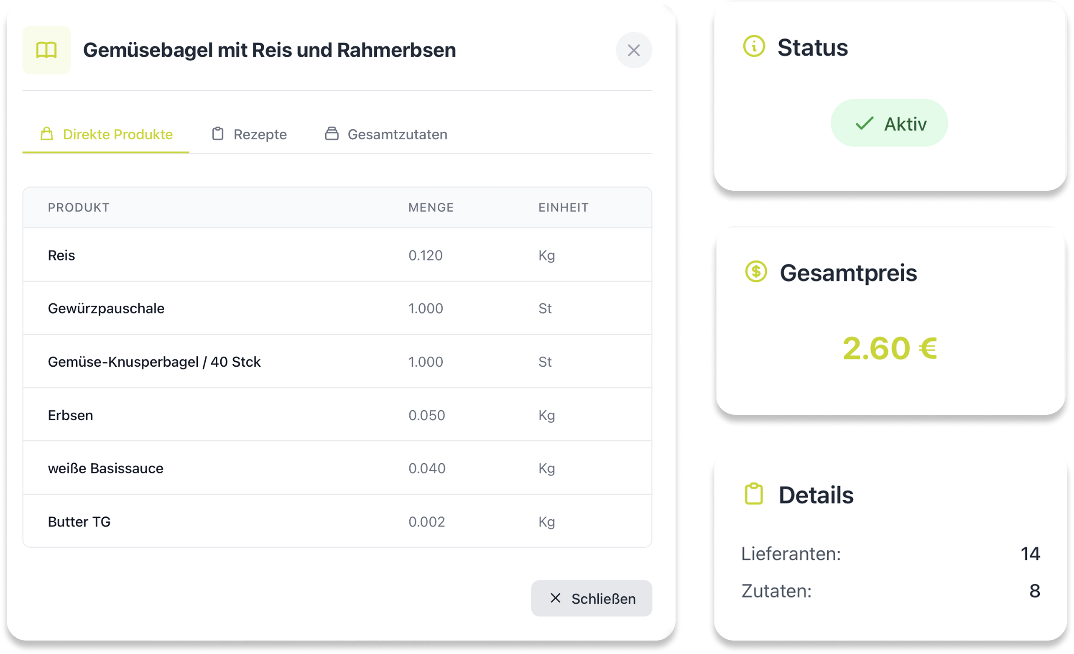
Task: Click the info circle icon beside Status
Action: click(x=754, y=46)
